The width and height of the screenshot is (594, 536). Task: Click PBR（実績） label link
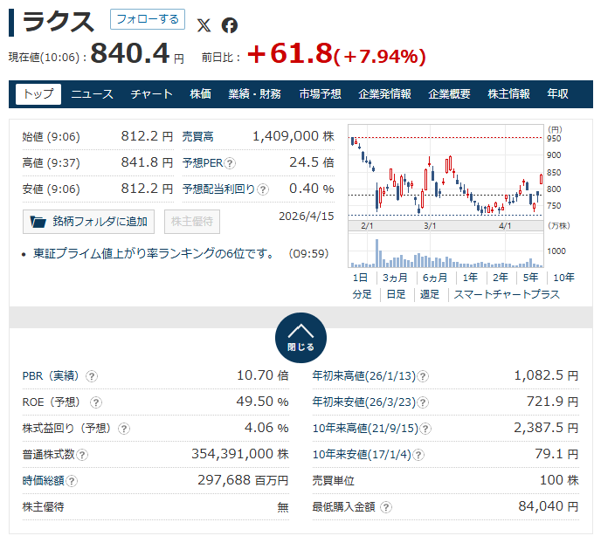(51, 376)
